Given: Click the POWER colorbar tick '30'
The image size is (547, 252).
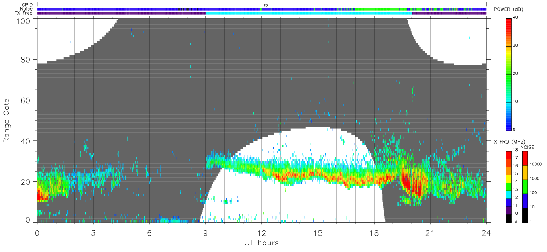Looking at the screenshot, I should point(516,45).
